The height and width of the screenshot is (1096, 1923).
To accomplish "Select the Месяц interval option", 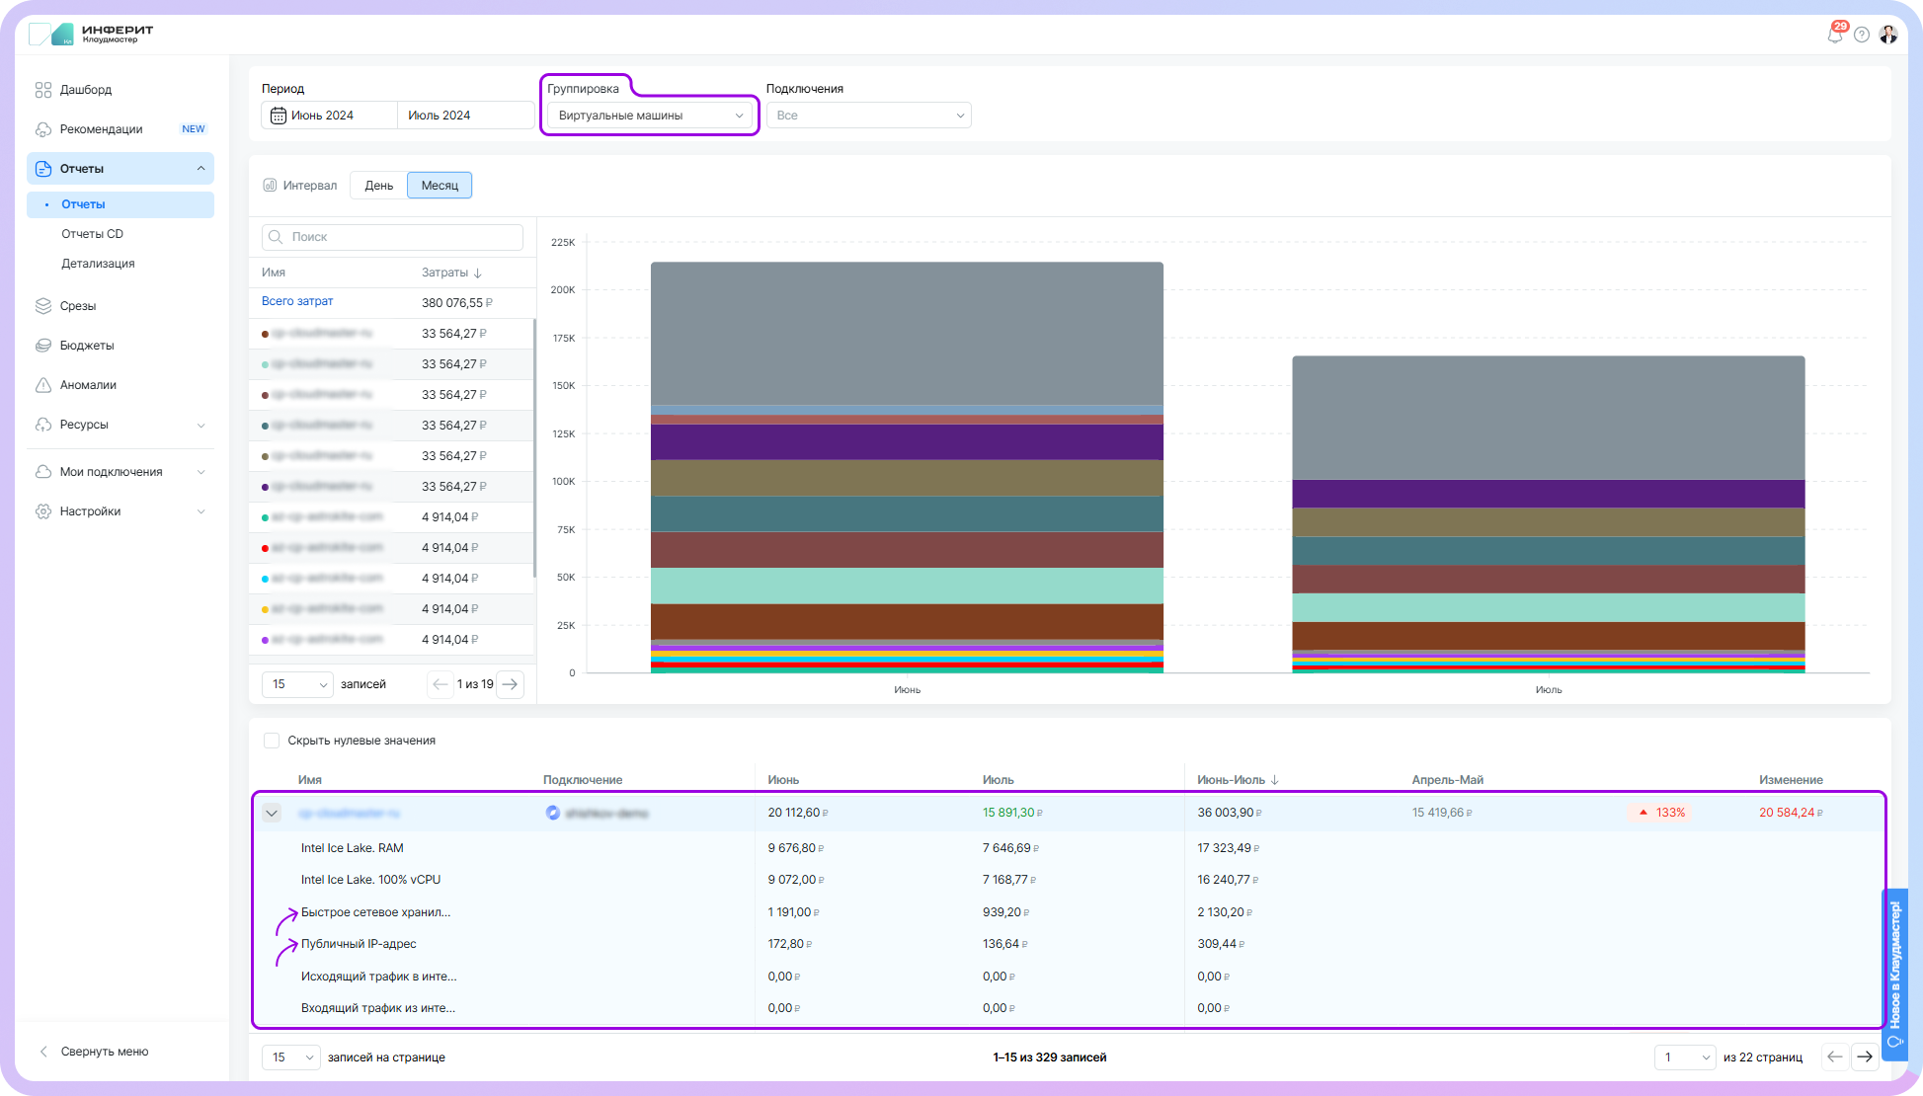I will [440, 186].
